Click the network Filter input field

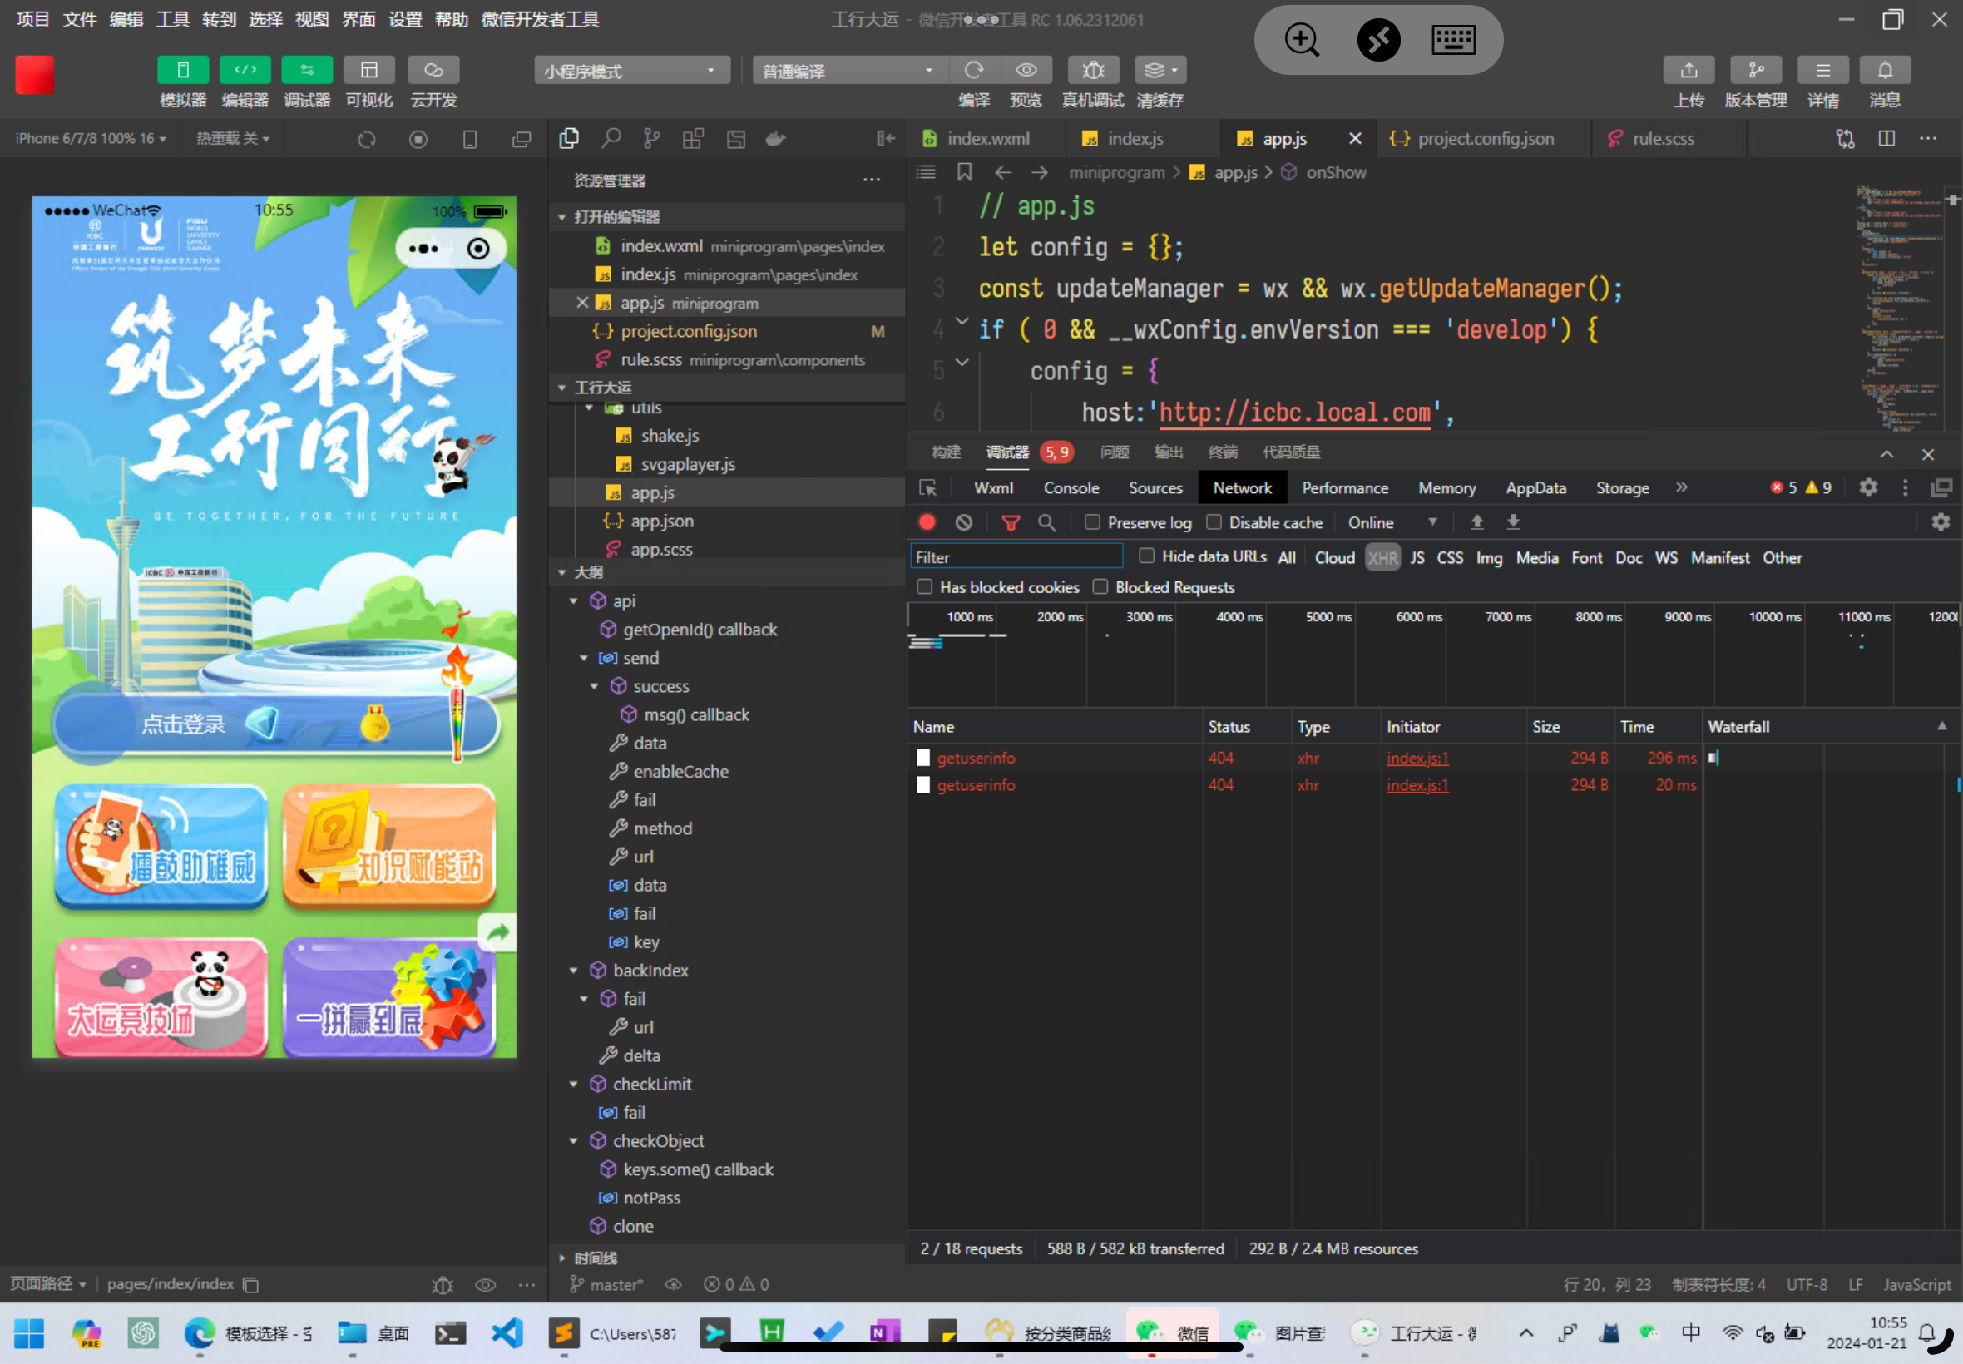[x=1016, y=557]
